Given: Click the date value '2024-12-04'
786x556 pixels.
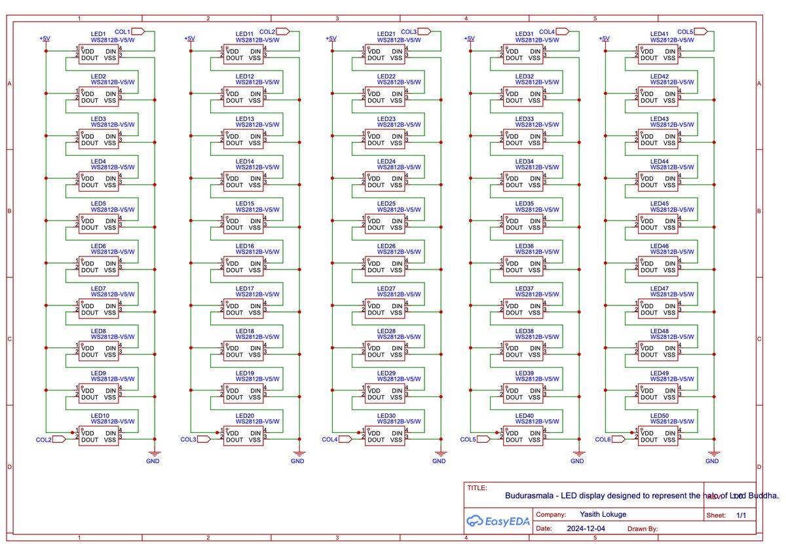Looking at the screenshot, I should click(586, 528).
